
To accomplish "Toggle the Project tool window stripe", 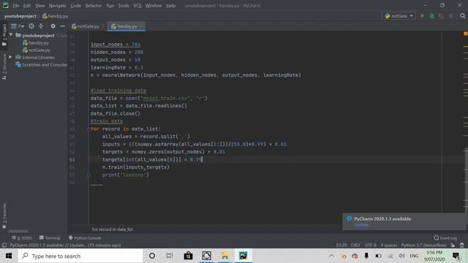I will pyautogui.click(x=4, y=35).
